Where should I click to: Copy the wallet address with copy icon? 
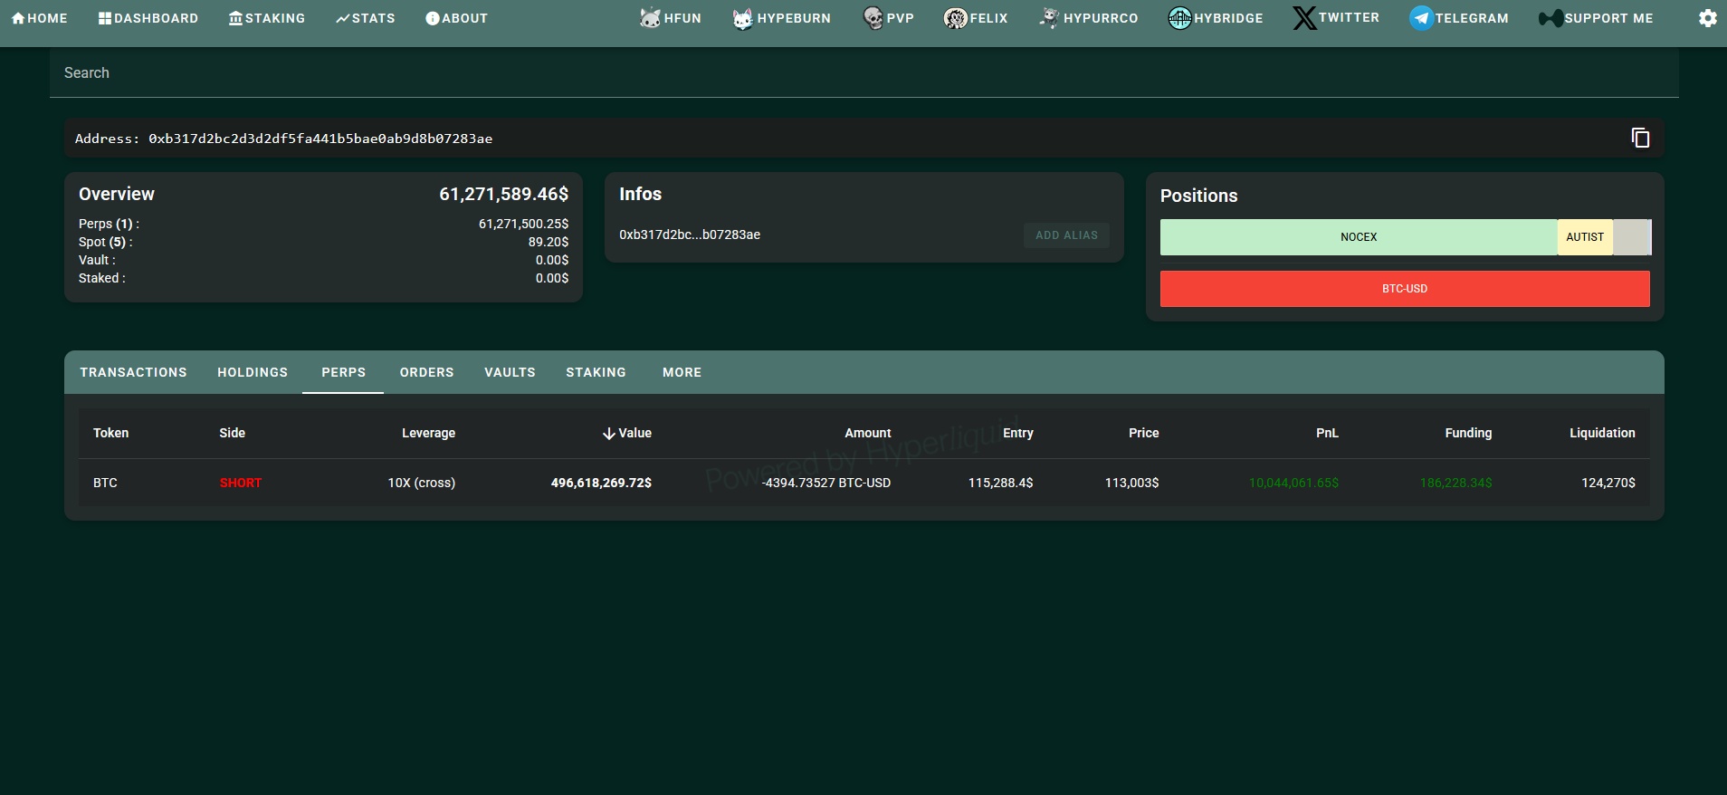1640,138
